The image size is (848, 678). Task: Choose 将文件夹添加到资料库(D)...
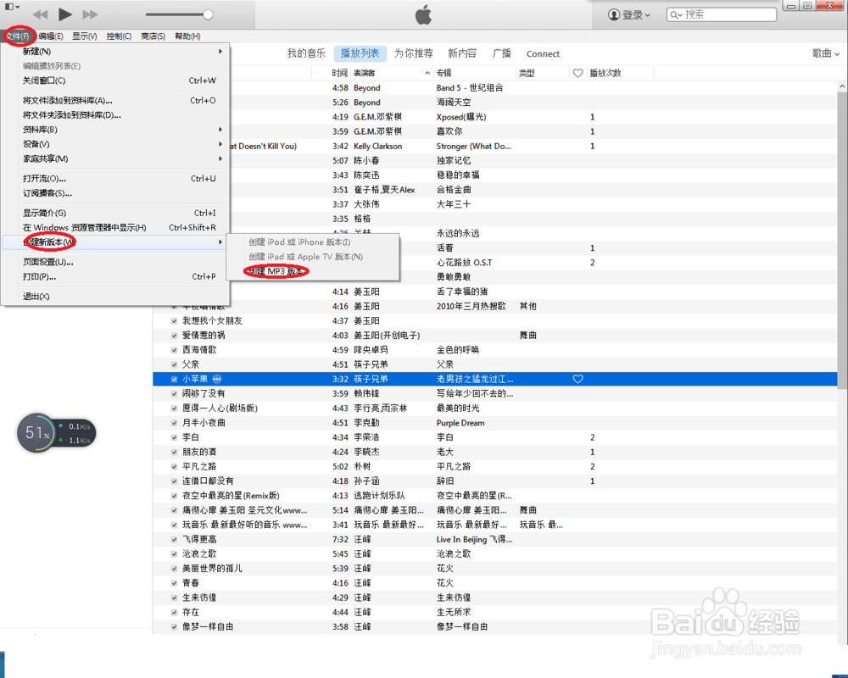[115, 114]
